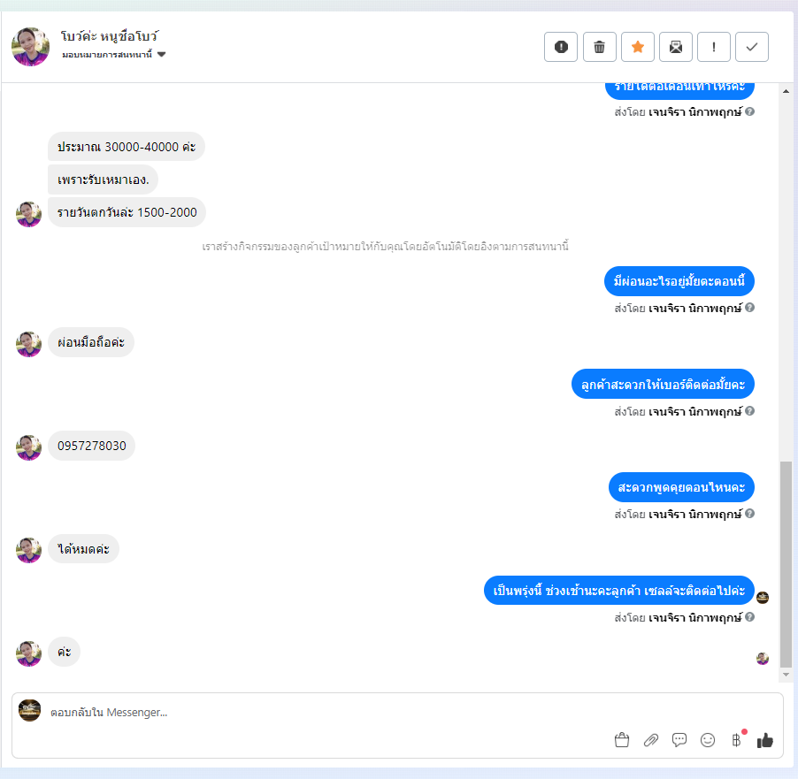Mark the conversation as done with the checkmark

click(x=752, y=47)
